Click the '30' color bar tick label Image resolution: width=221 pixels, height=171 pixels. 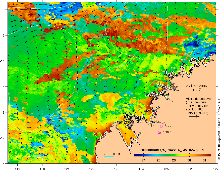189,160
